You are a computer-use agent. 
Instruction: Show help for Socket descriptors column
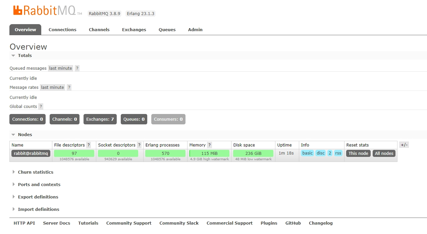(139, 145)
